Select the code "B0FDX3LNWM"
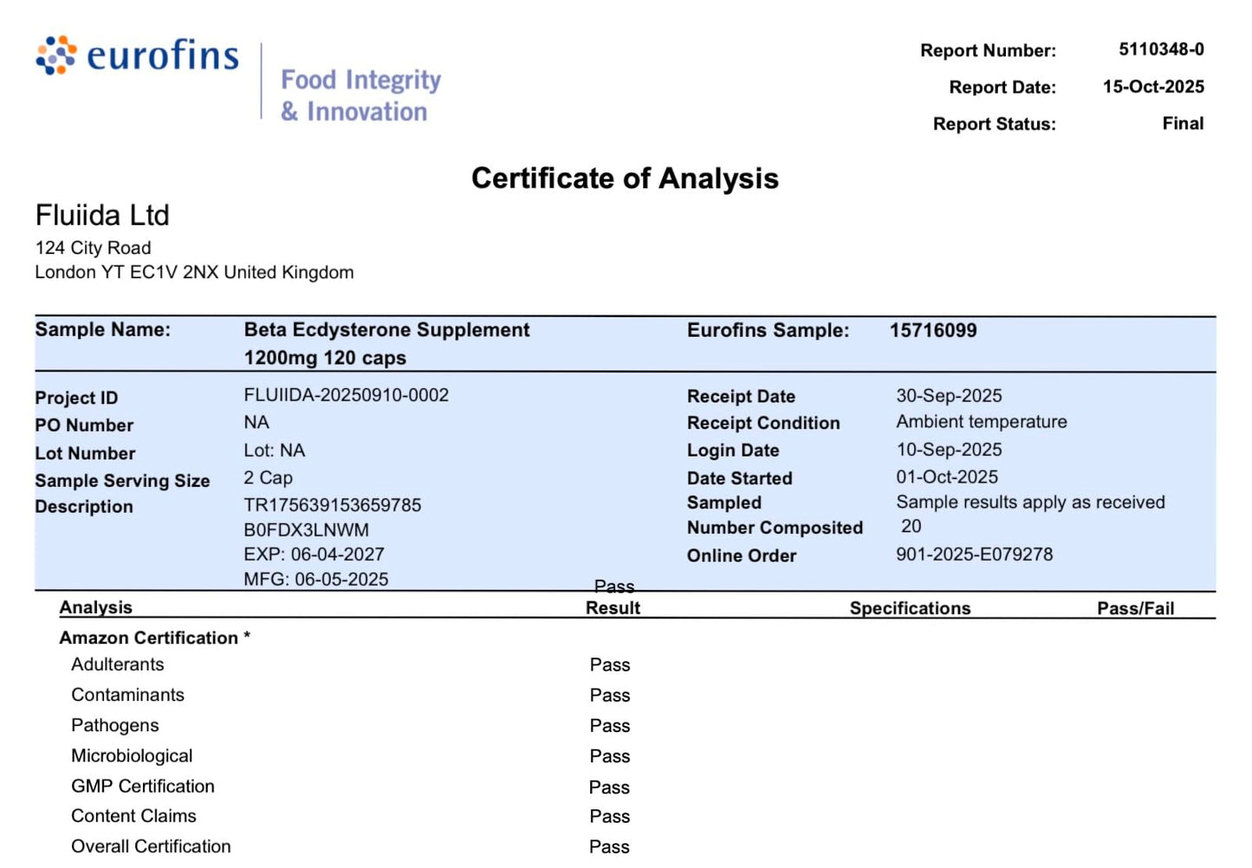 tap(306, 530)
